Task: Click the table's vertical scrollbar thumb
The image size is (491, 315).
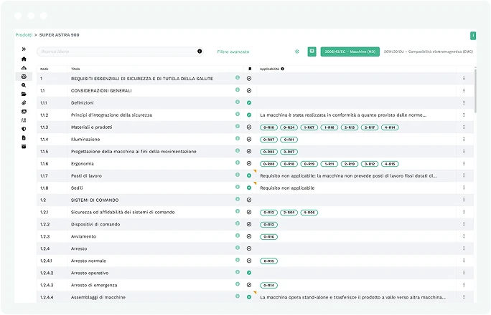Action: coord(475,90)
